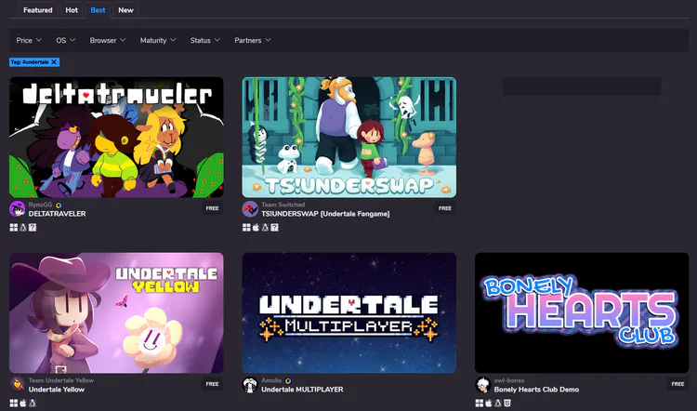Viewport: 697px width, 411px height.
Task: Click the Linux penguin icon under DELTATRAVELER
Action: 23,228
